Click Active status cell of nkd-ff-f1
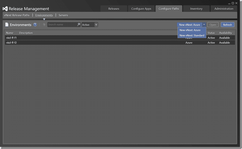This screenshot has height=149, width=242. pyautogui.click(x=211, y=38)
